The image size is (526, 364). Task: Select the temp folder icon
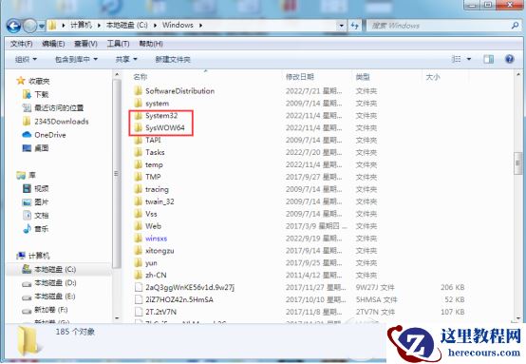tap(138, 164)
